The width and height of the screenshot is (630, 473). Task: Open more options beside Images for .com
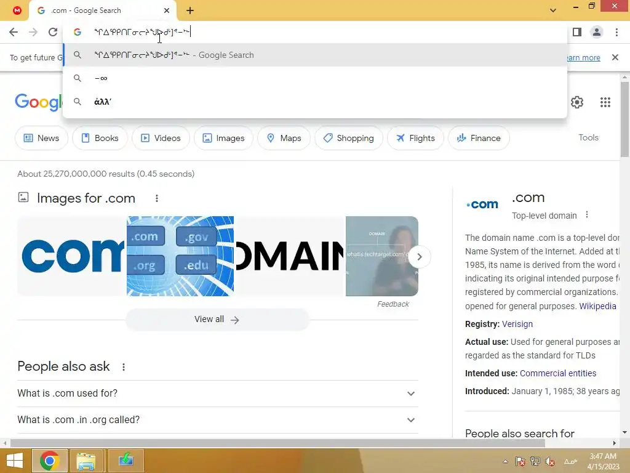coord(157,198)
